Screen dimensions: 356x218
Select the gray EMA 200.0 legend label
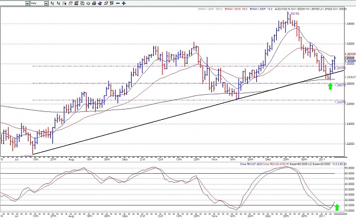coord(210,9)
